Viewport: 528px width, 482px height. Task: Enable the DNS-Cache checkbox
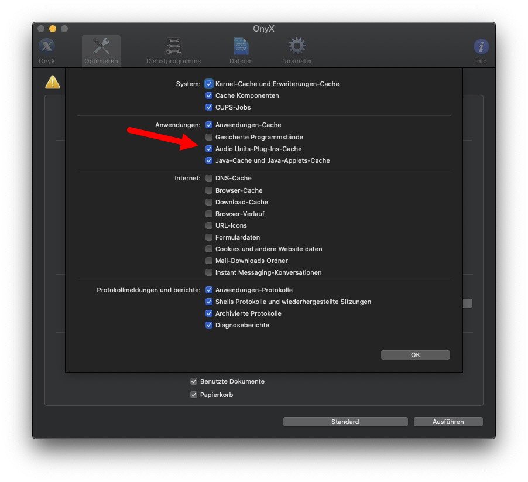[x=209, y=178]
